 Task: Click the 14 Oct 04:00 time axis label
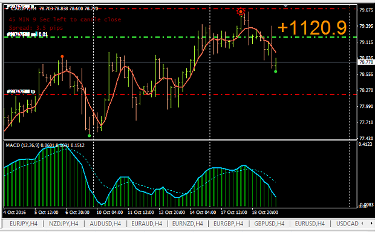coord(203,213)
